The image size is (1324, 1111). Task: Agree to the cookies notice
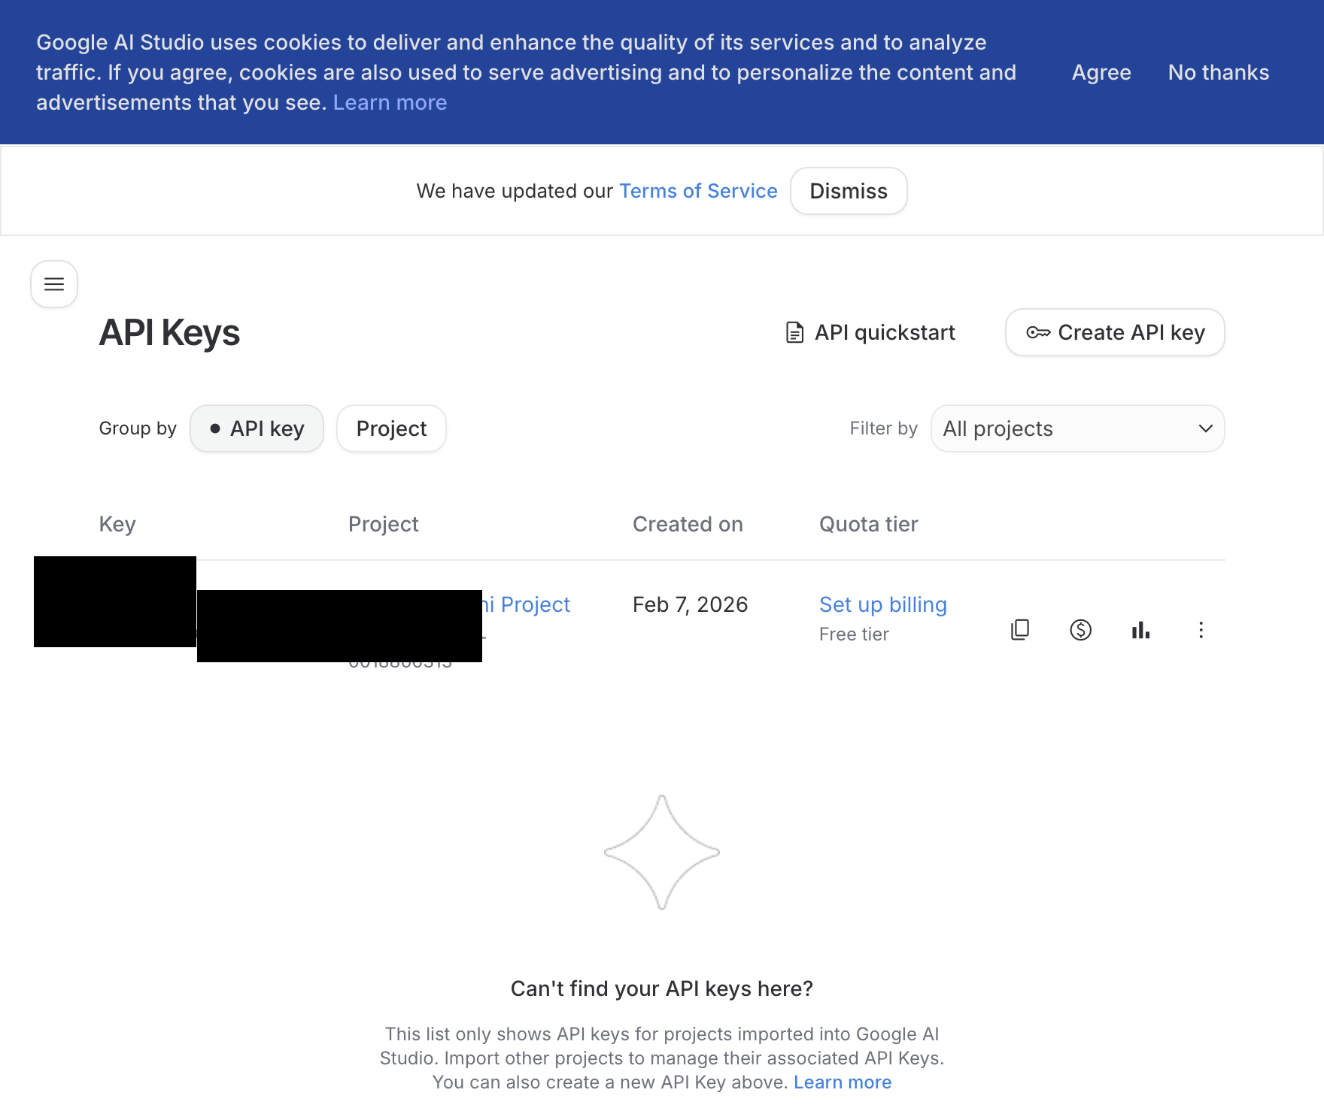(1101, 72)
